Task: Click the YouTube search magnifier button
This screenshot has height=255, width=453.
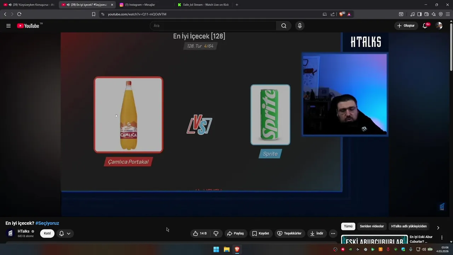Action: click(284, 25)
